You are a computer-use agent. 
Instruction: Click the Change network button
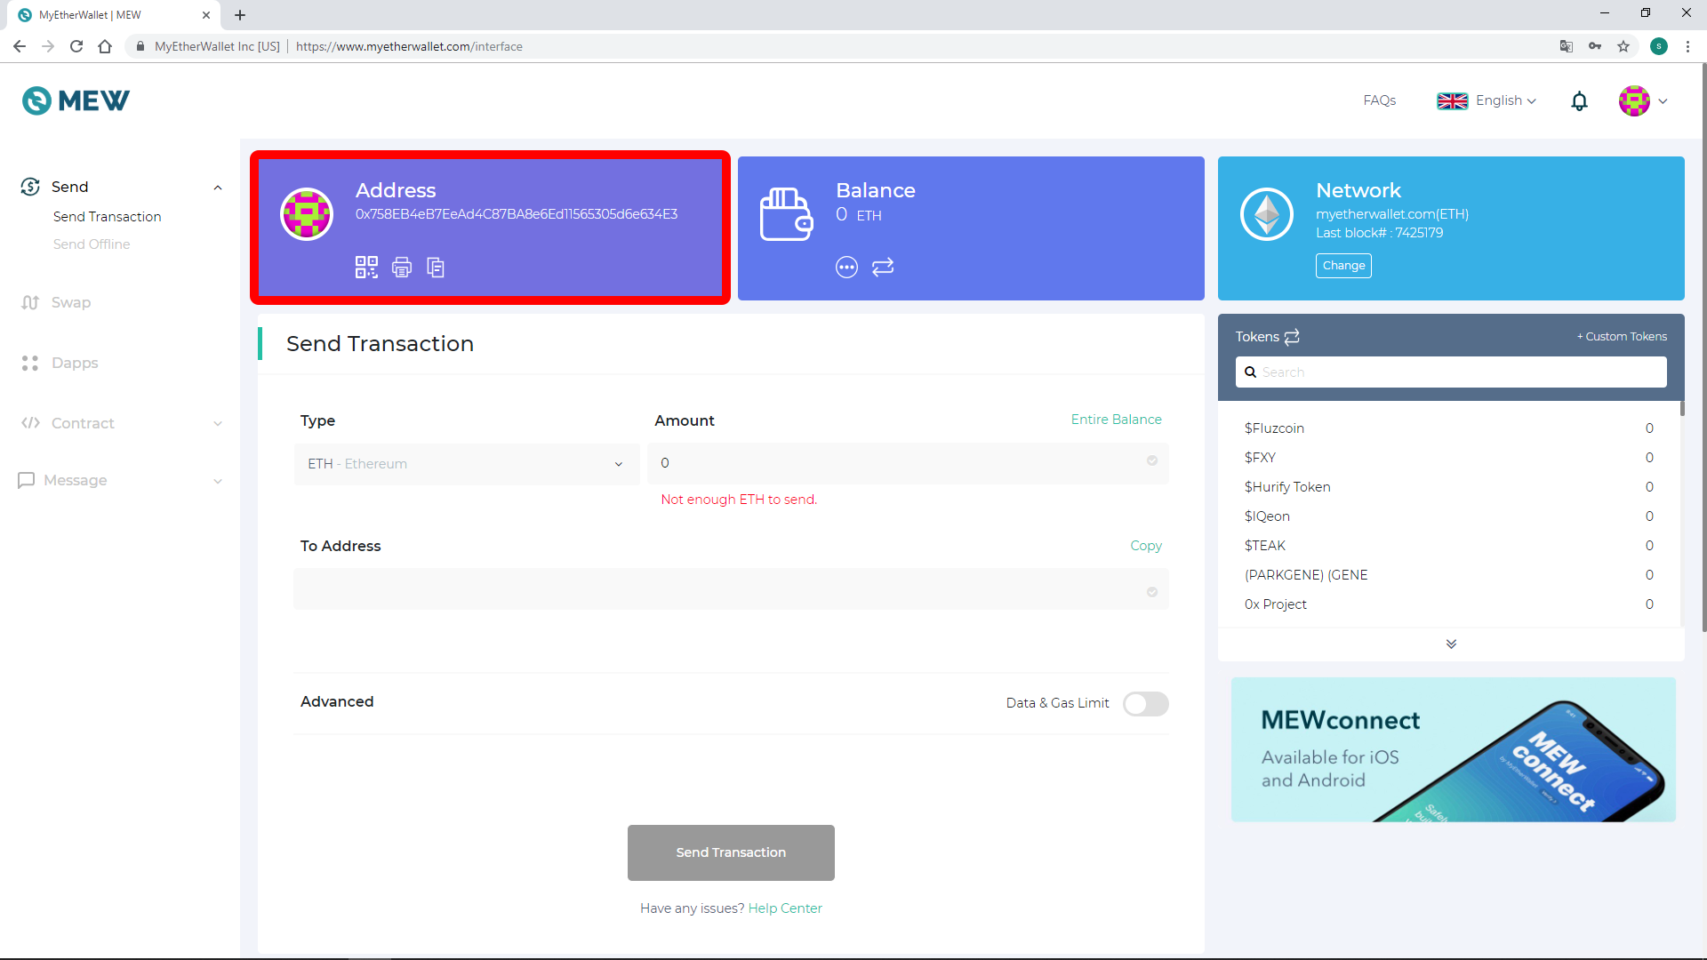click(x=1343, y=266)
